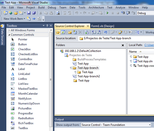The image size is (154, 131).
Task: Click the Compare Folders icon
Action: pyautogui.click(x=120, y=32)
